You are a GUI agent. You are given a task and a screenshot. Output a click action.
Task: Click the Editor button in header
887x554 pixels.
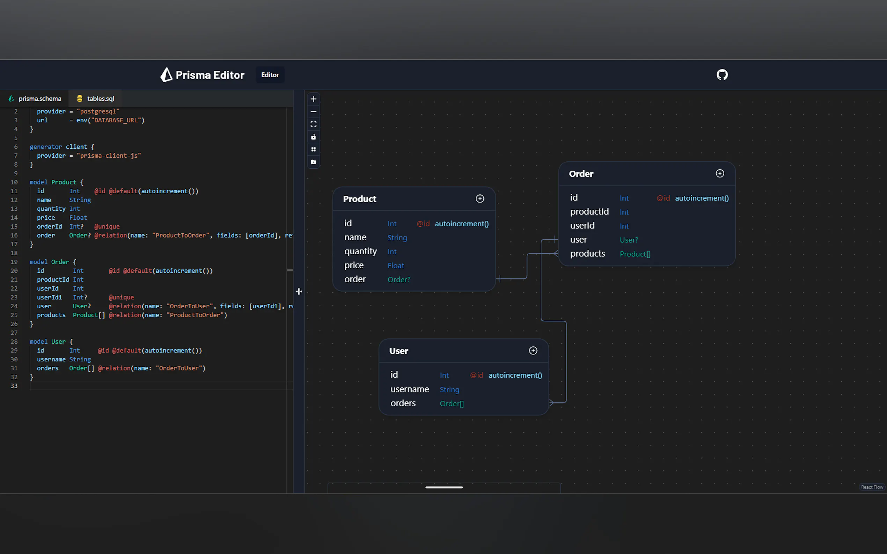point(270,75)
